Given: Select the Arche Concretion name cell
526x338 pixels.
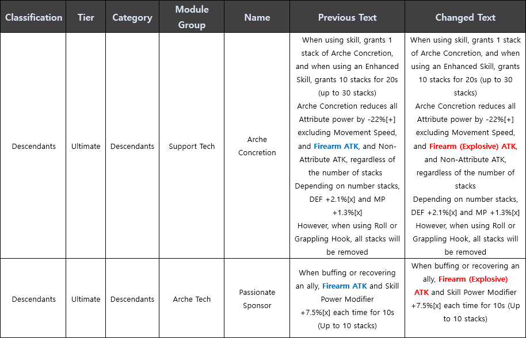Looking at the screenshot, I should pyautogui.click(x=257, y=145).
